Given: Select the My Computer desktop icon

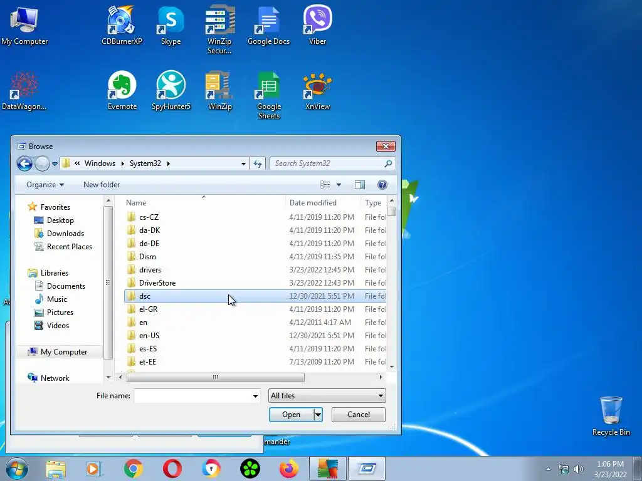Looking at the screenshot, I should tap(24, 25).
